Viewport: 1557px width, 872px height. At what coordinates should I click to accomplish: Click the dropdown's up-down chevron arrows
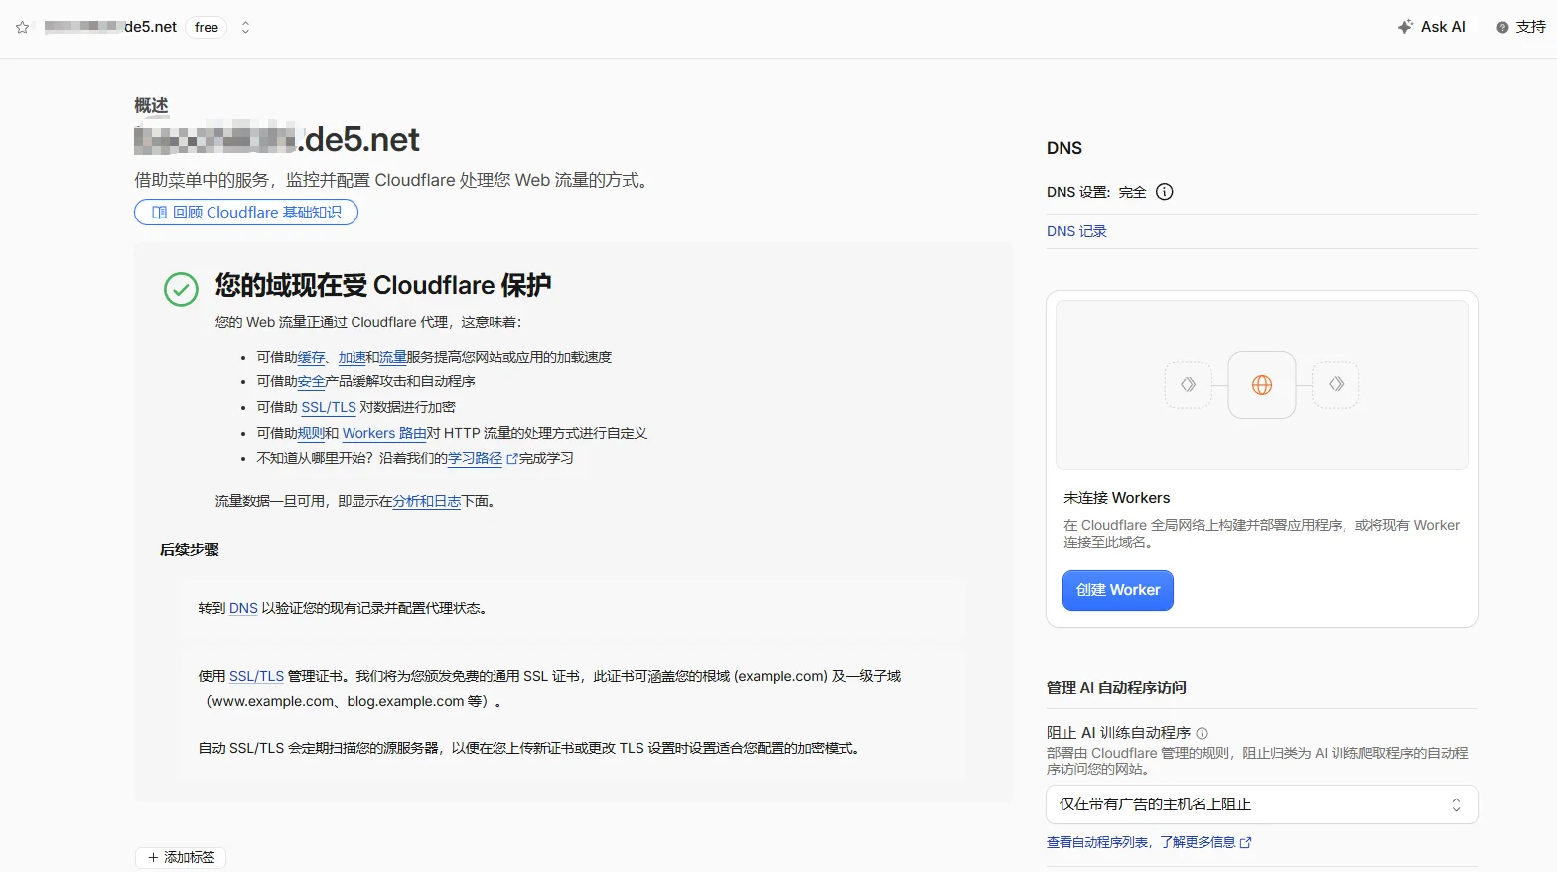pos(1456,804)
